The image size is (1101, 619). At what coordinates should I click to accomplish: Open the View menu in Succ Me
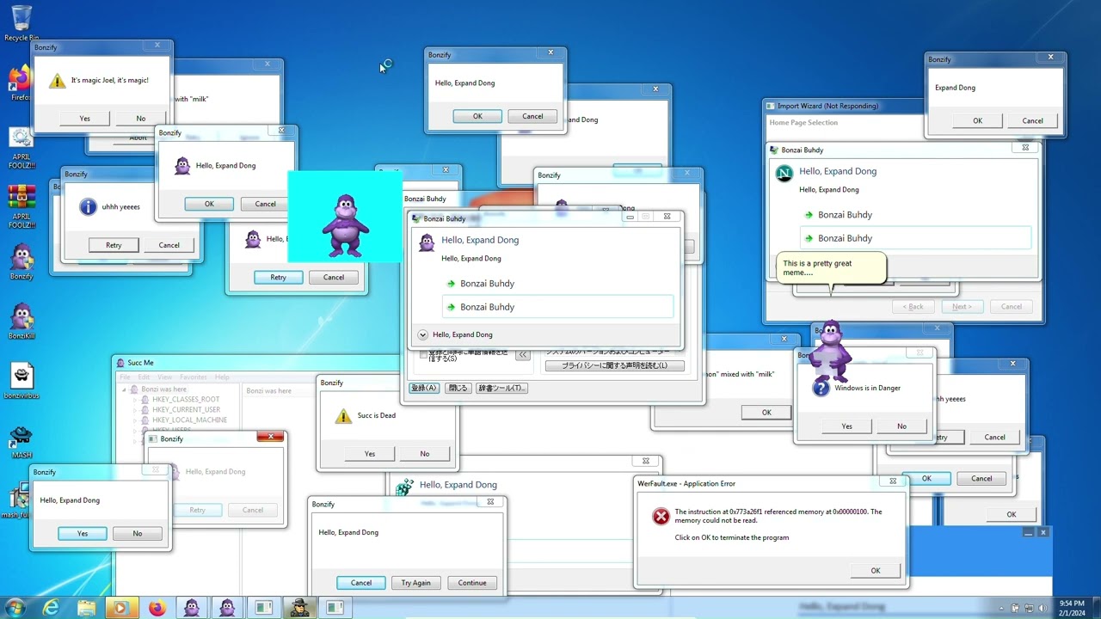click(x=165, y=377)
